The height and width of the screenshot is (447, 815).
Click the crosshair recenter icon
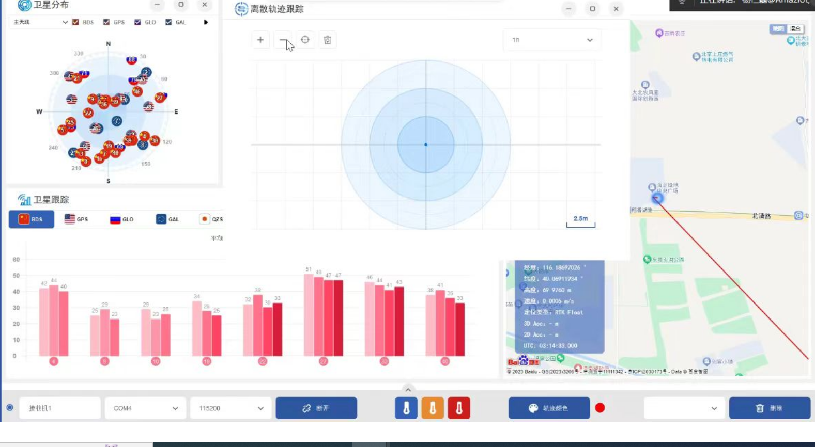305,40
